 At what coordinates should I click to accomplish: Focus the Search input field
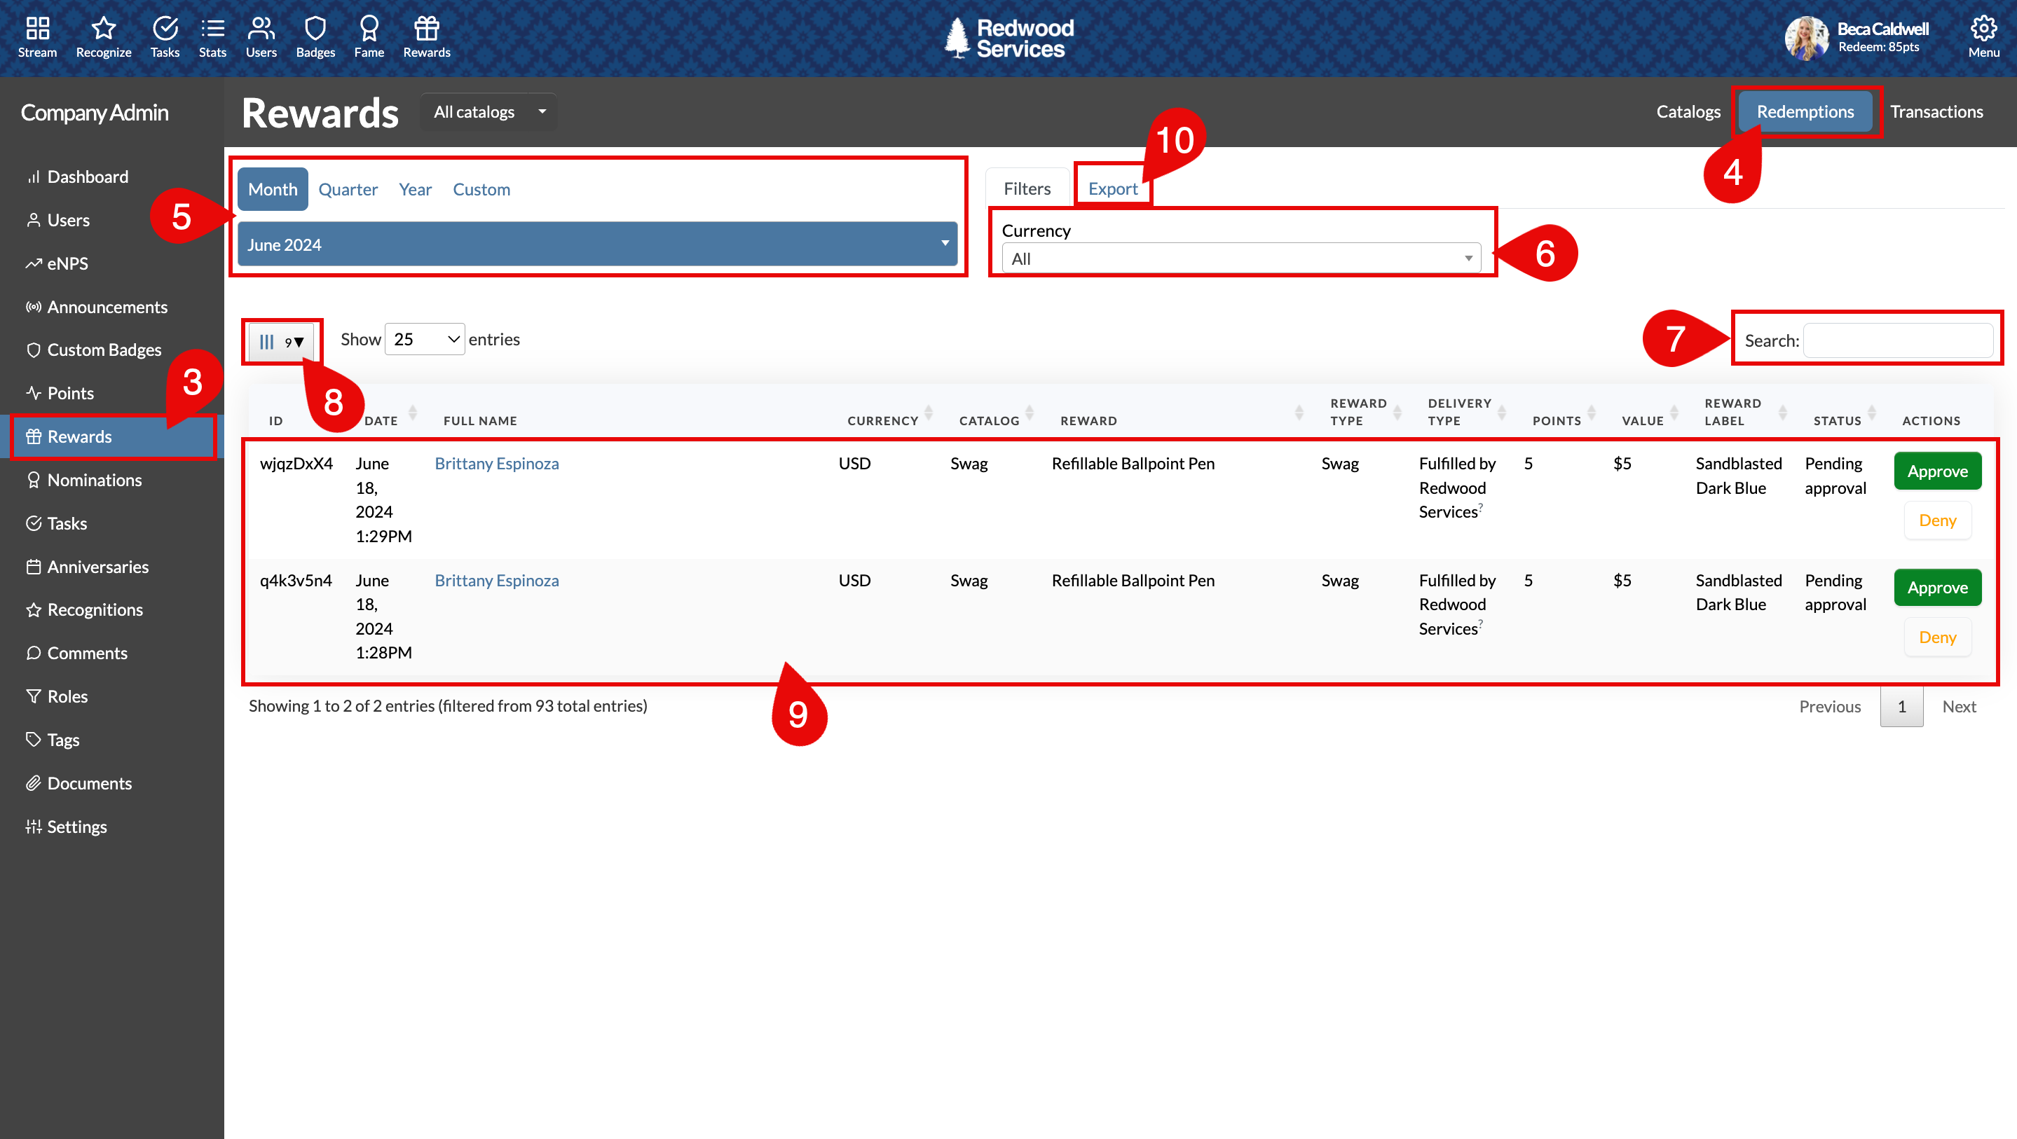tap(1898, 340)
